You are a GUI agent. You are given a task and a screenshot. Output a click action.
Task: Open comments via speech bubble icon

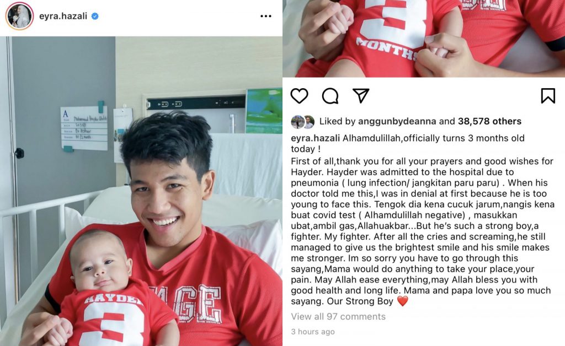click(x=330, y=96)
